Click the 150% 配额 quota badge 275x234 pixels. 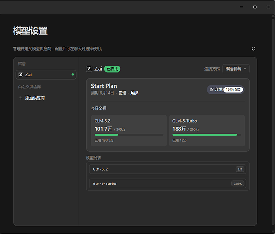point(233,90)
